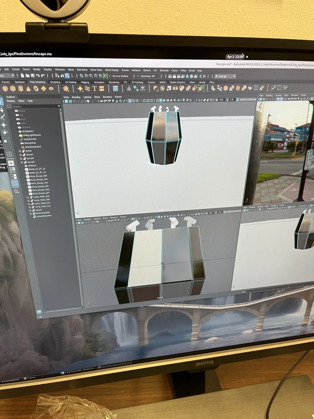Image resolution: width=314 pixels, height=419 pixels.
Task: Expand defaultLightSet in Outliner
Action: coord(31,213)
